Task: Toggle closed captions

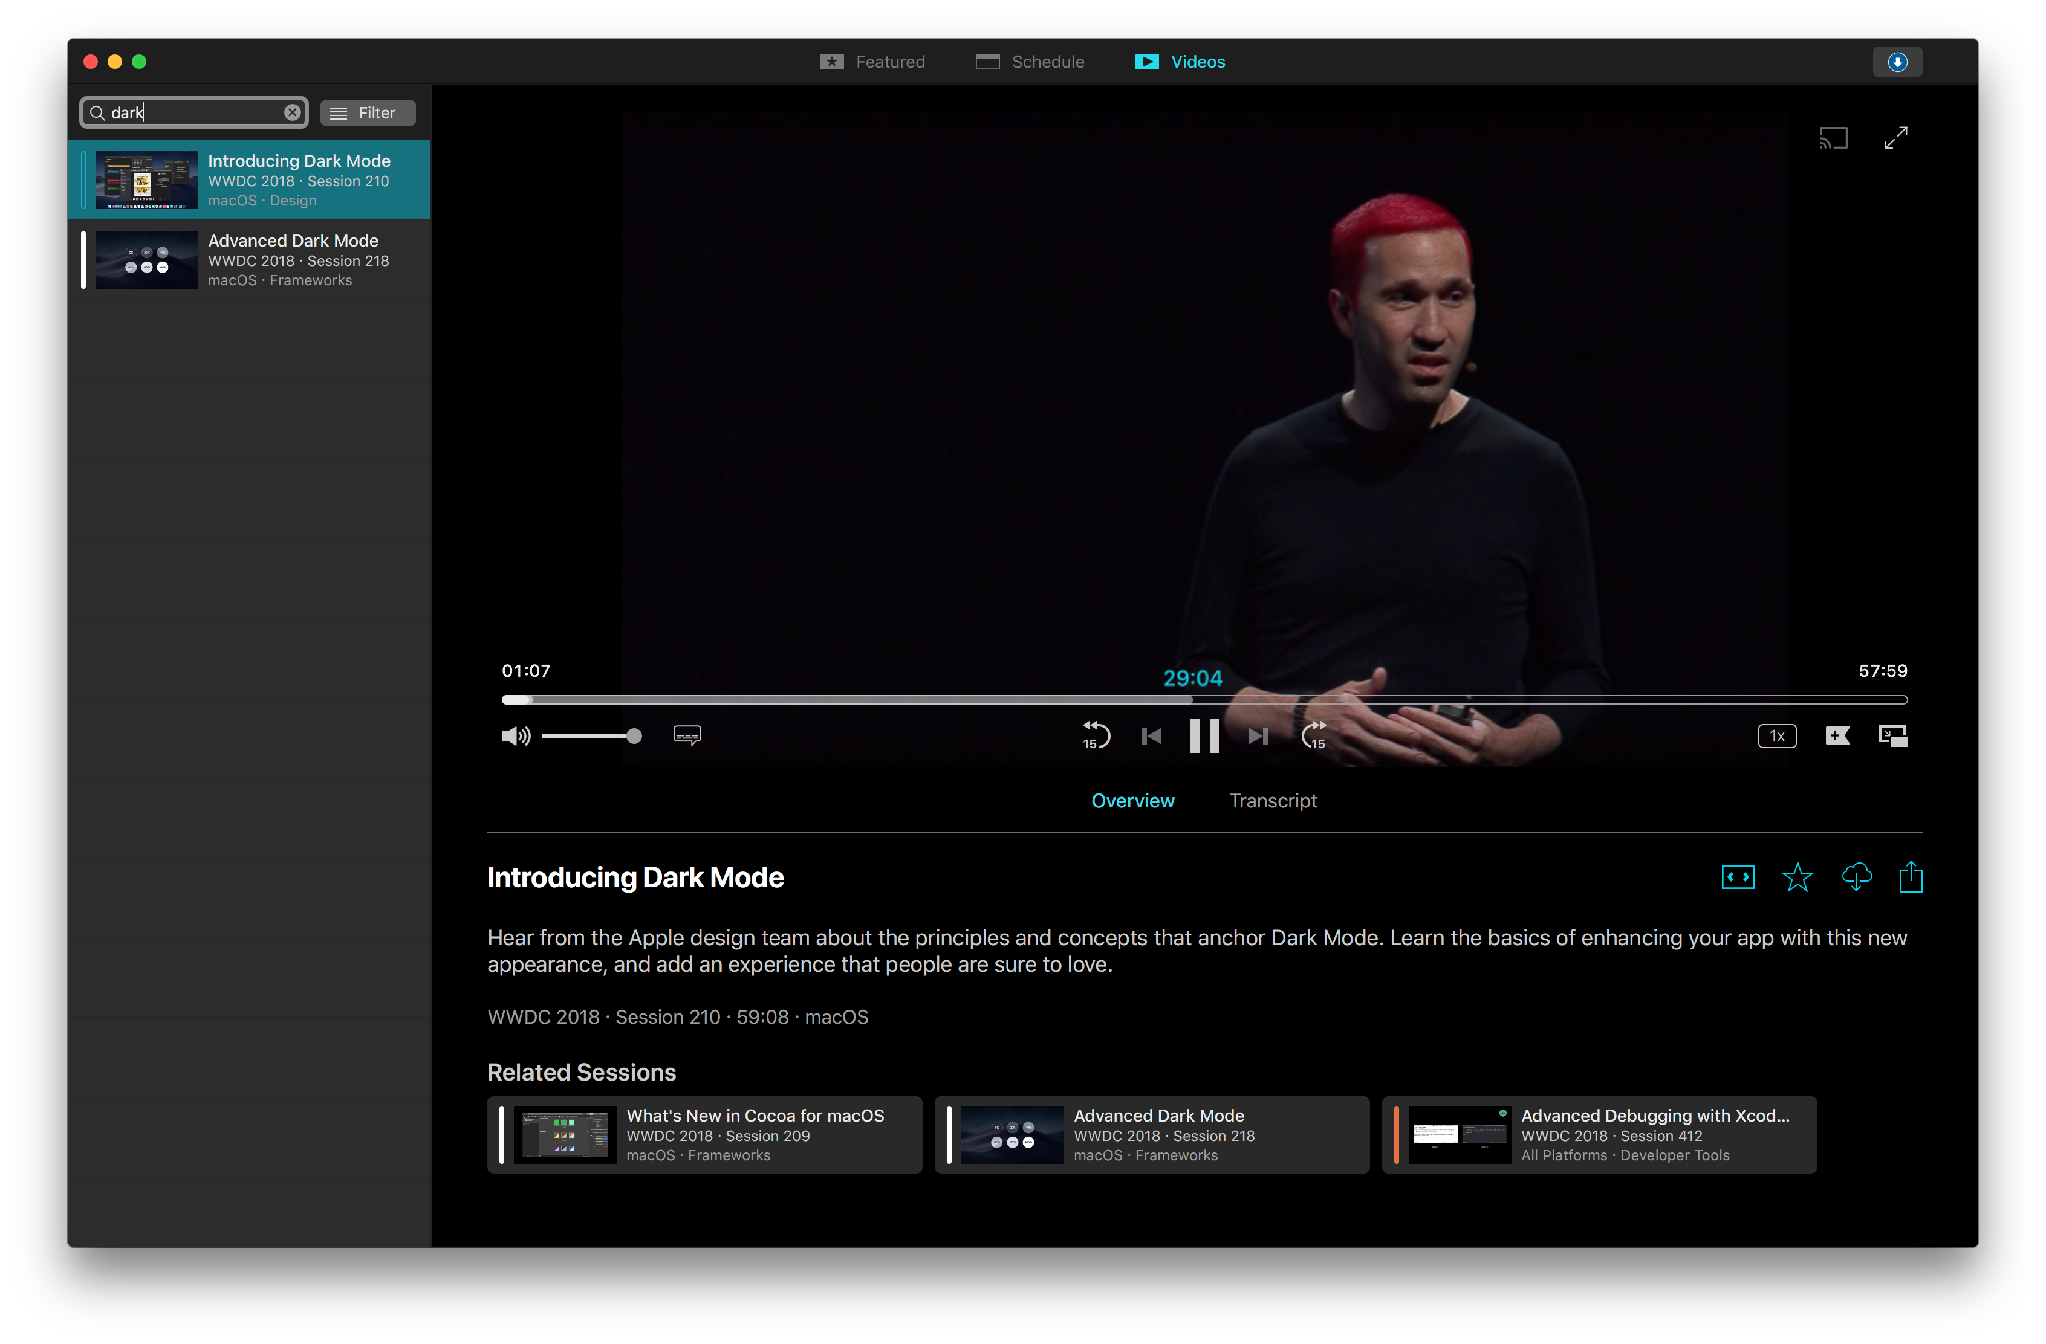Action: tap(686, 735)
